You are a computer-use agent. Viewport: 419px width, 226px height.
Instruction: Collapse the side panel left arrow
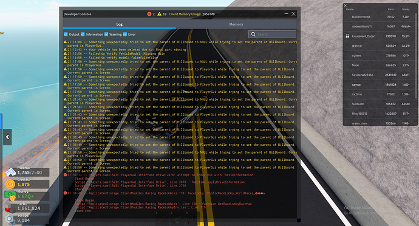click(x=7, y=137)
